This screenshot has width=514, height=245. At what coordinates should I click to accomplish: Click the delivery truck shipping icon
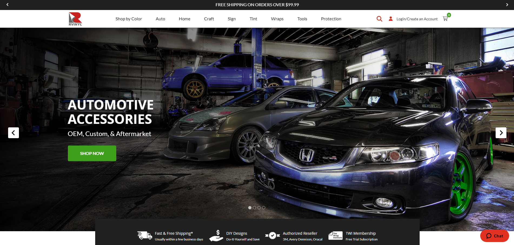(x=145, y=236)
